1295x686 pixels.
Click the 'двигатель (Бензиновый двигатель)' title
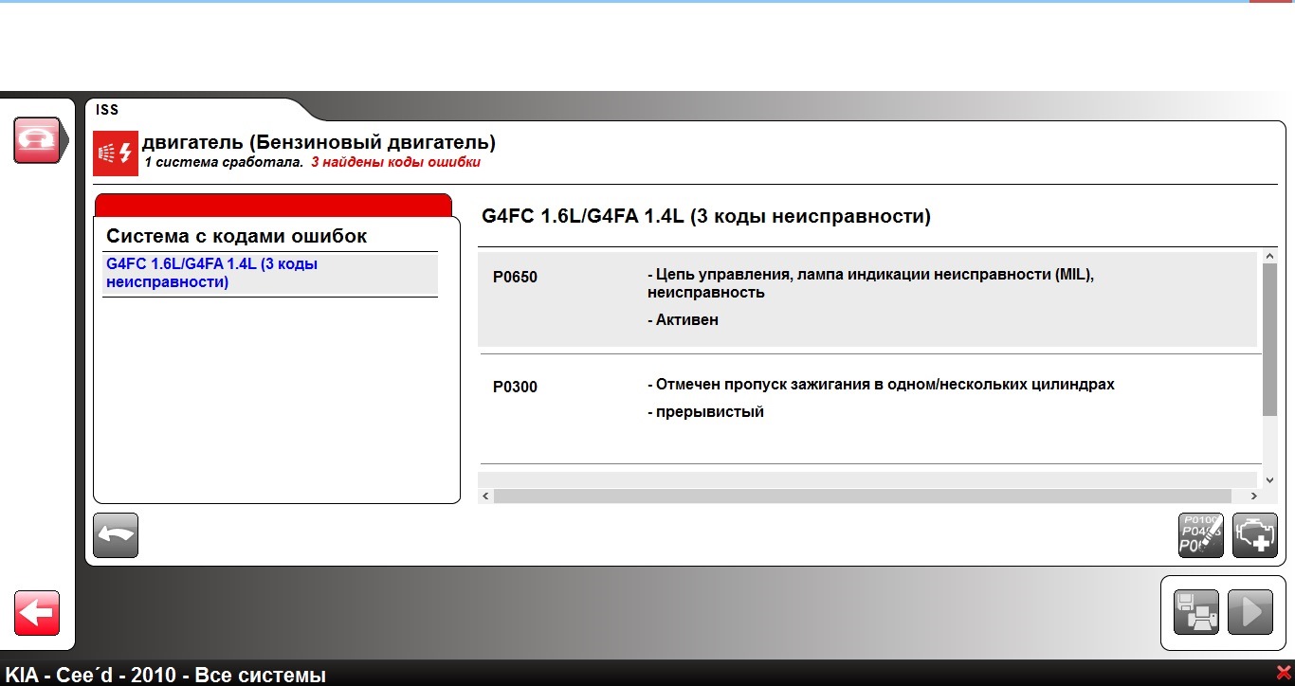[x=319, y=143]
